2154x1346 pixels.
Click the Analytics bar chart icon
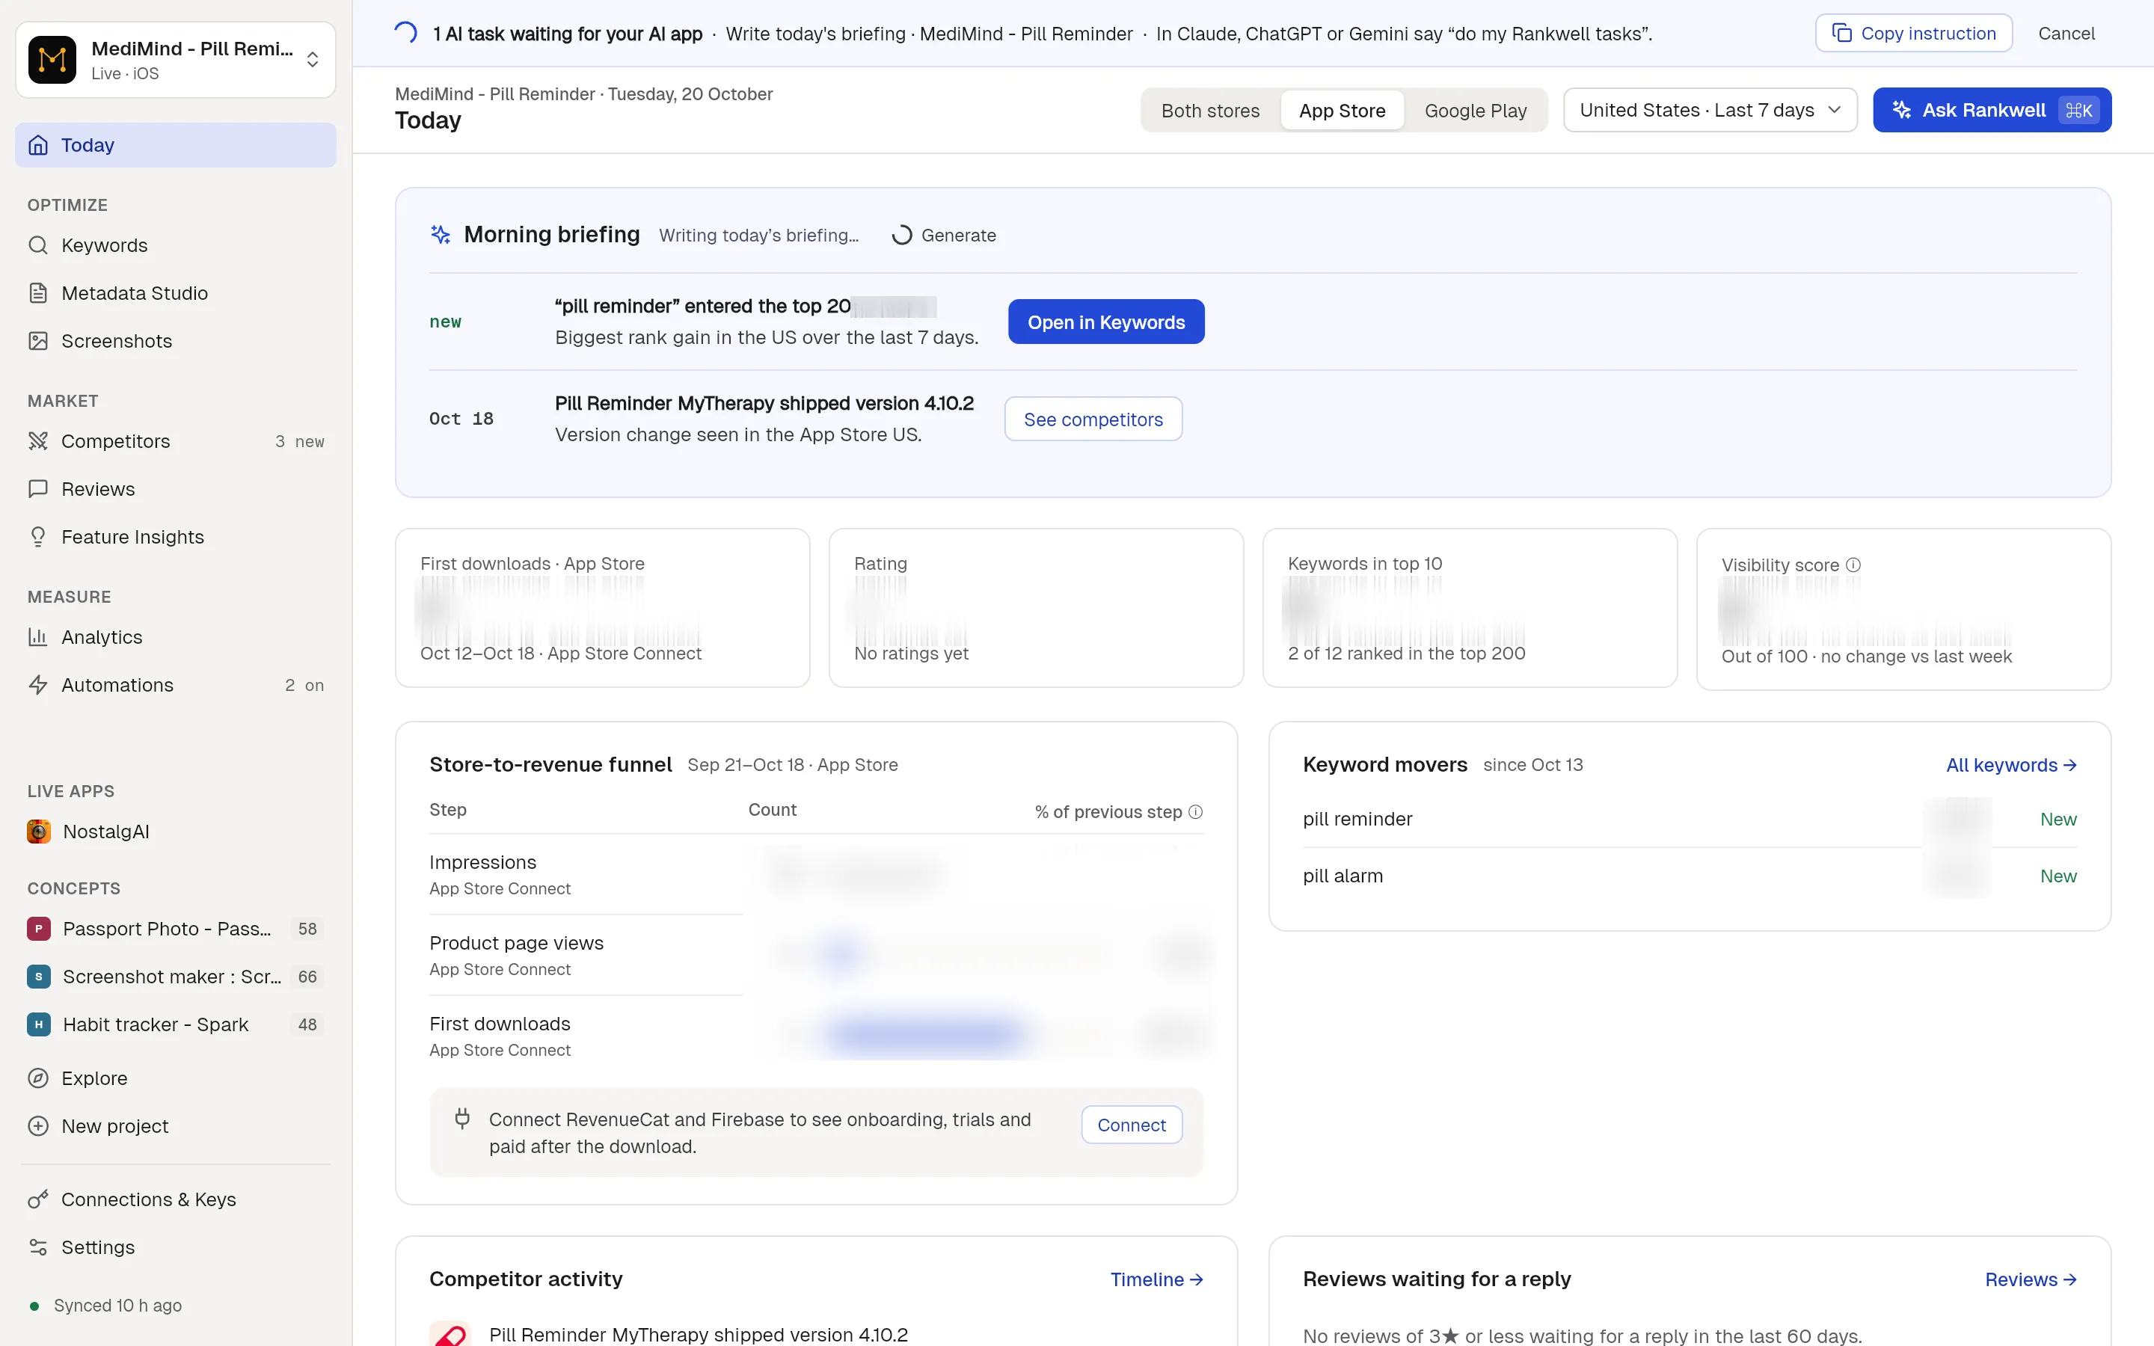point(38,636)
